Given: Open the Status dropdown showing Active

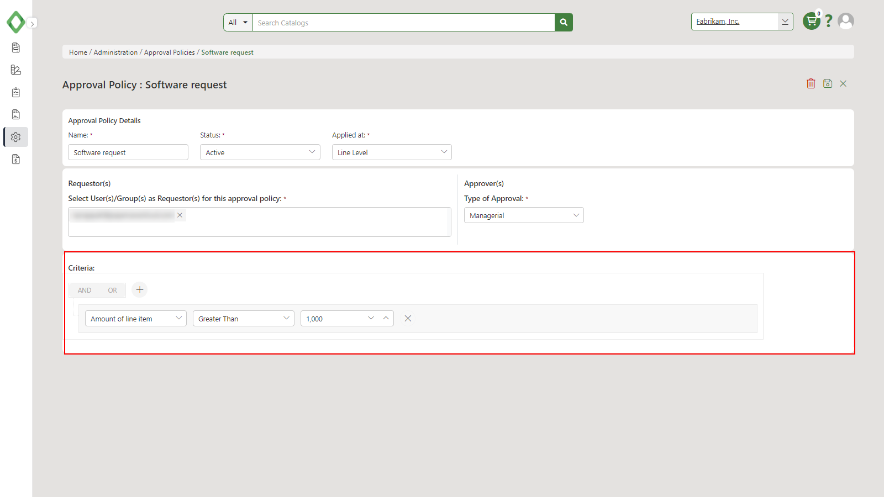Looking at the screenshot, I should 260,152.
